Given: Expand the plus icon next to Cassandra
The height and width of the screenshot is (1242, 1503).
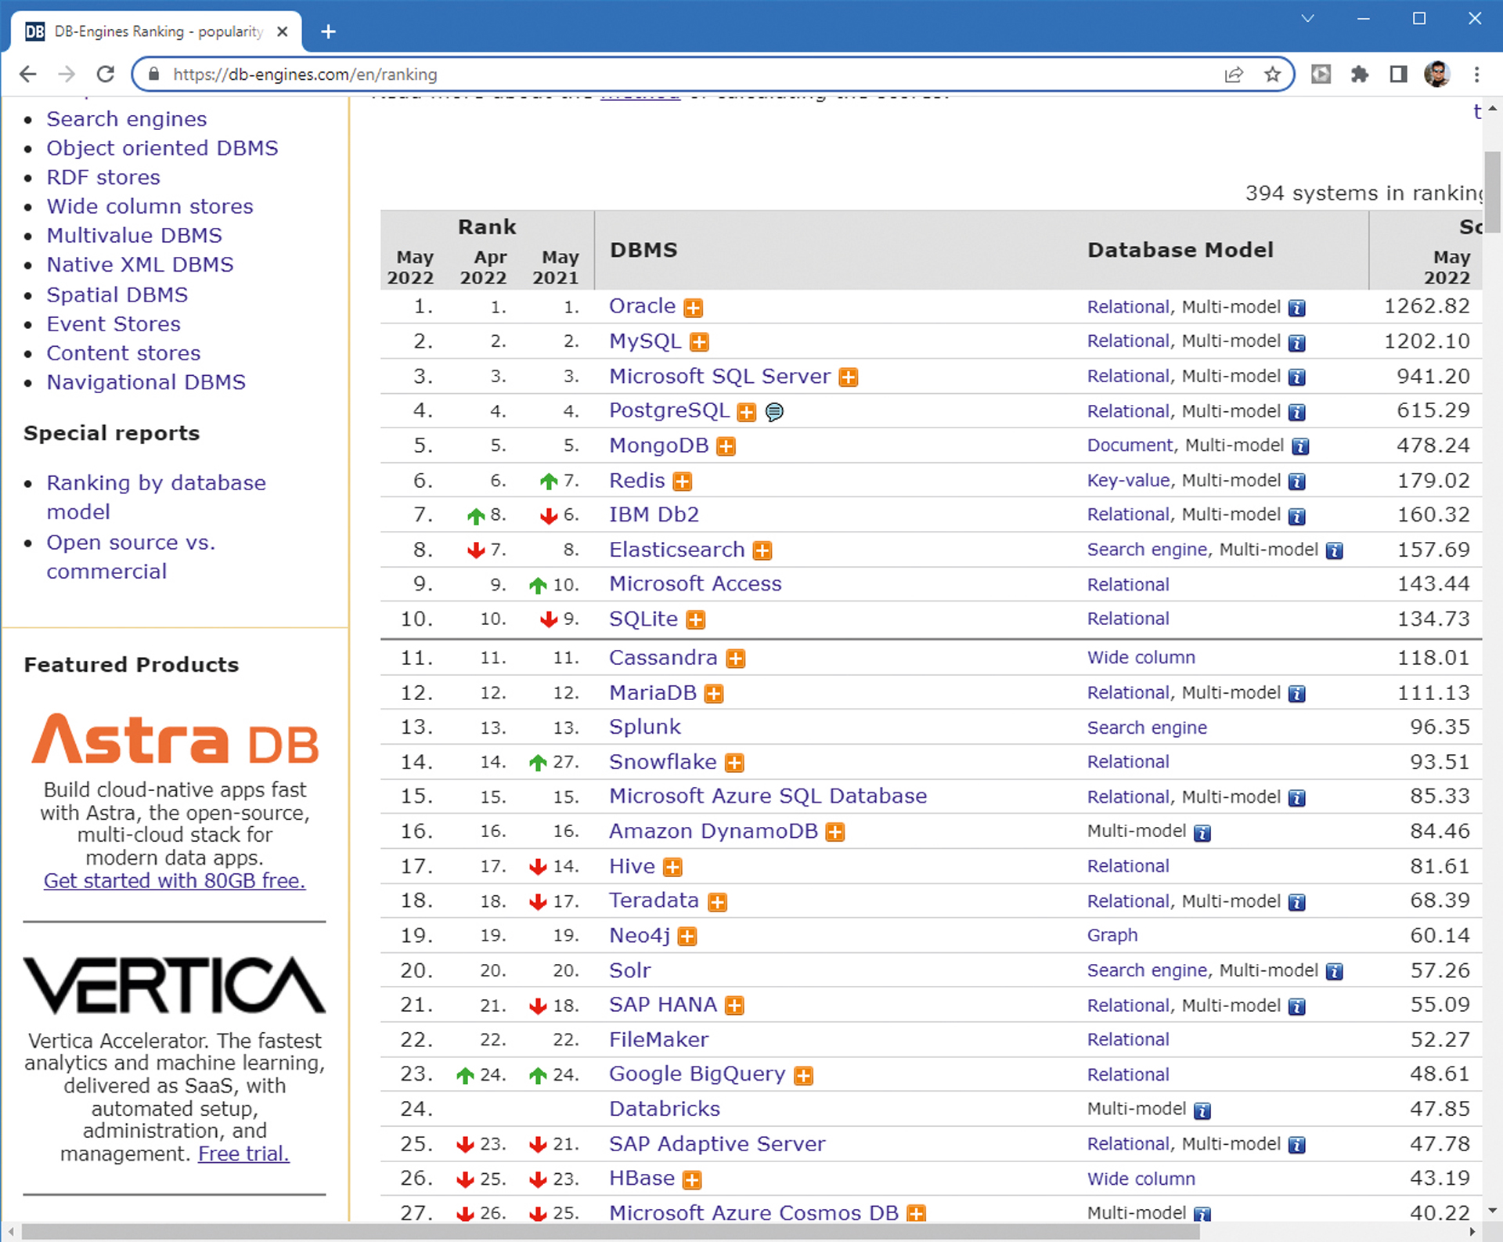Looking at the screenshot, I should tap(735, 659).
